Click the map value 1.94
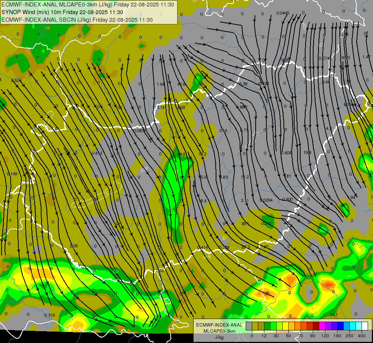This screenshot has width=373, height=343. pos(351,197)
